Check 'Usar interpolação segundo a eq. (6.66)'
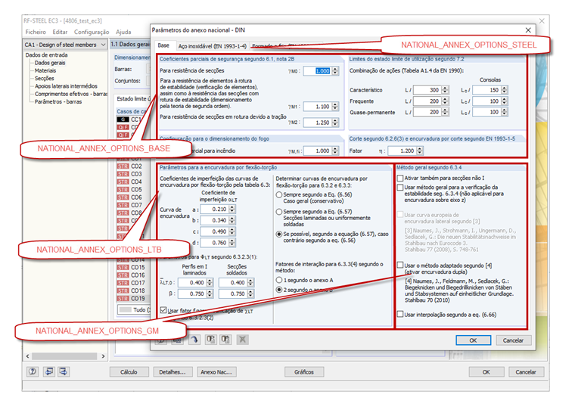Viewport: 575px width, 410px height. click(x=400, y=314)
